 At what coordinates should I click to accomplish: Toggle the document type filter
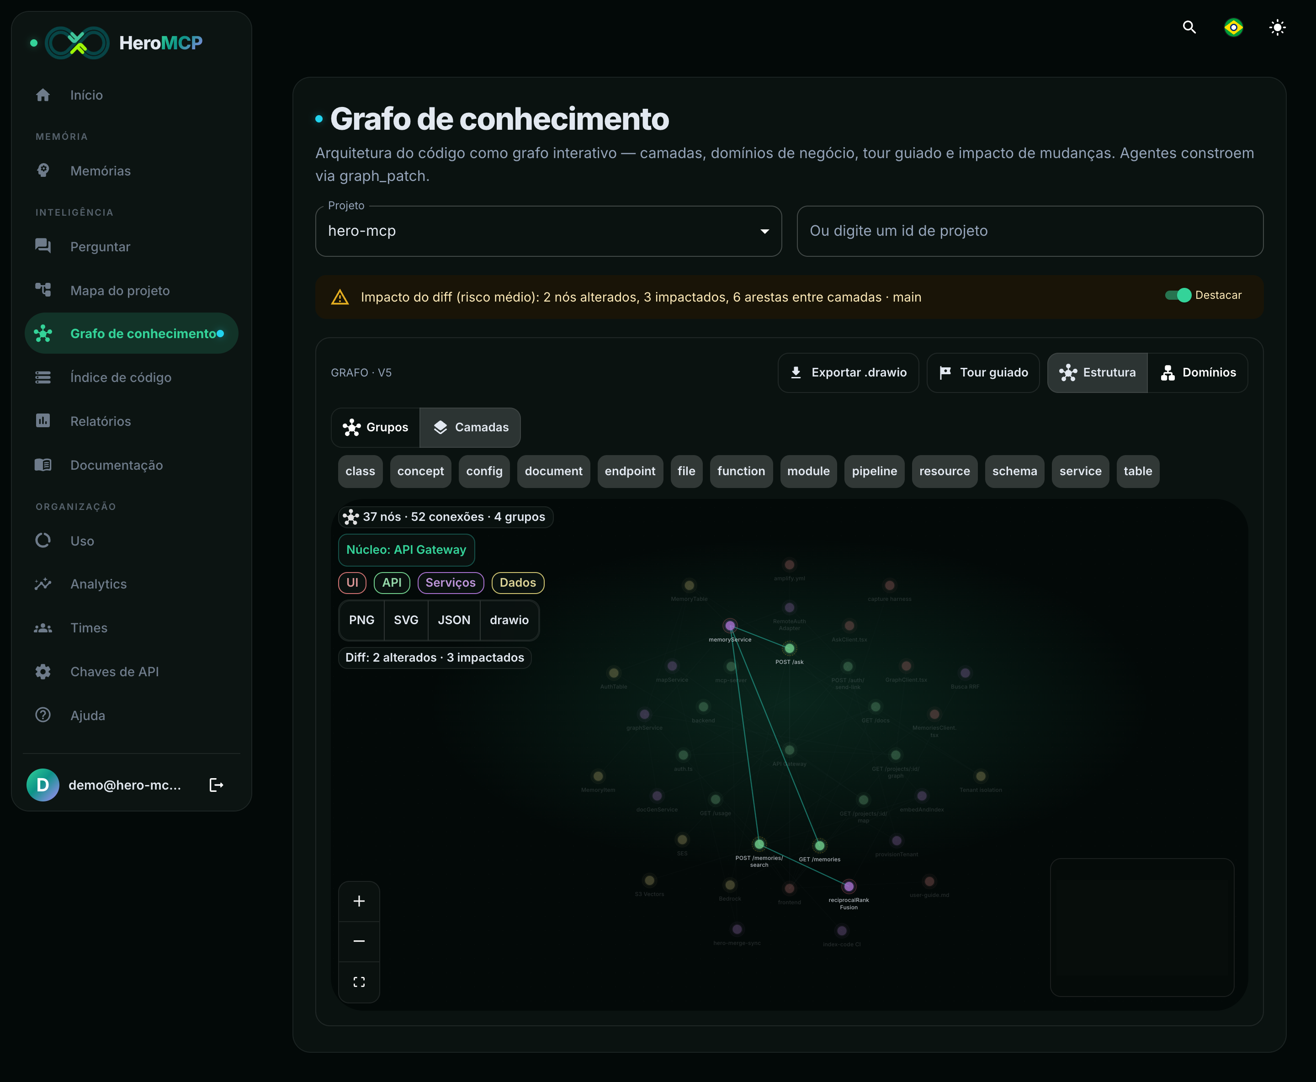tap(553, 471)
